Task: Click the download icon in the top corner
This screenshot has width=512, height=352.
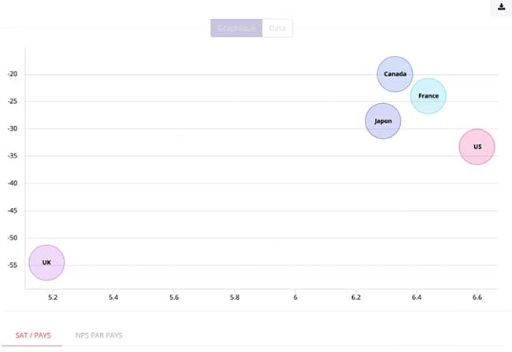Action: coord(501,7)
